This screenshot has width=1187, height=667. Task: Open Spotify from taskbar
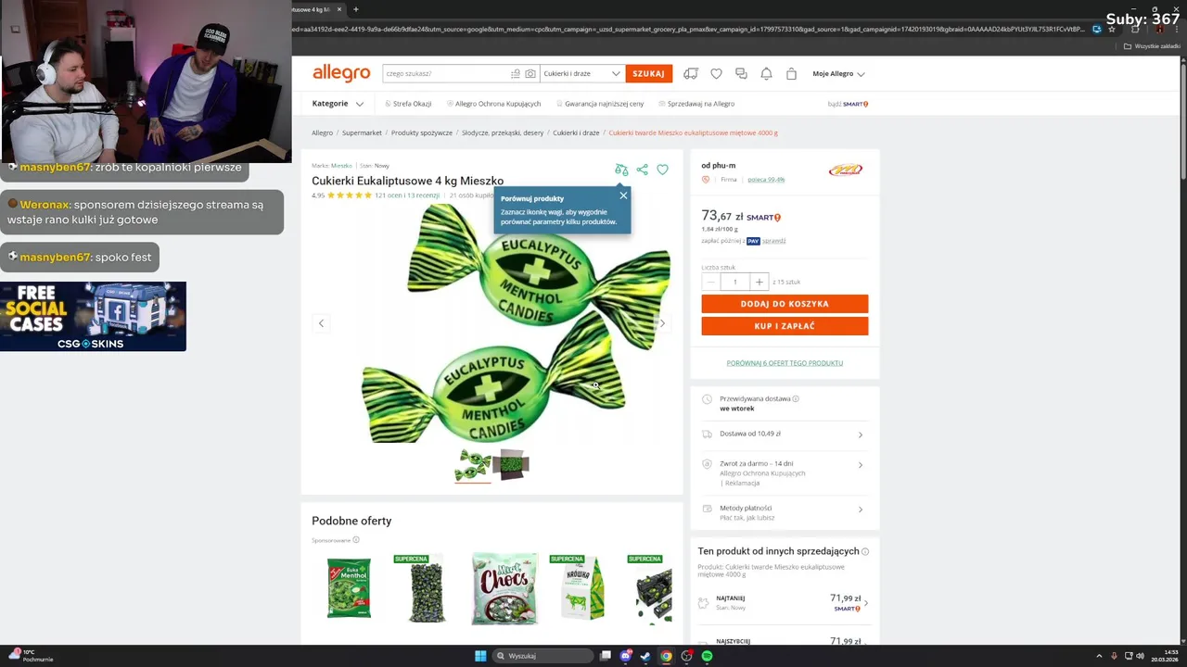coord(707,656)
